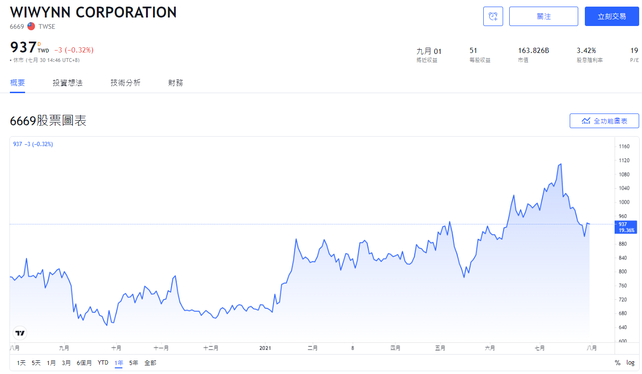Select the 6個月 time range
Image resolution: width=642 pixels, height=374 pixels.
click(x=84, y=363)
